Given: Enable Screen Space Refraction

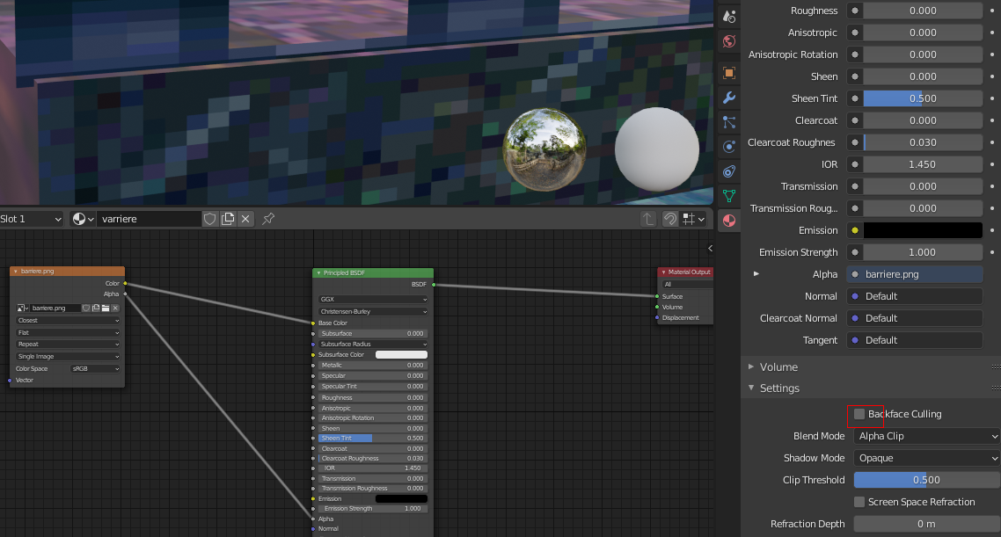Looking at the screenshot, I should point(859,502).
